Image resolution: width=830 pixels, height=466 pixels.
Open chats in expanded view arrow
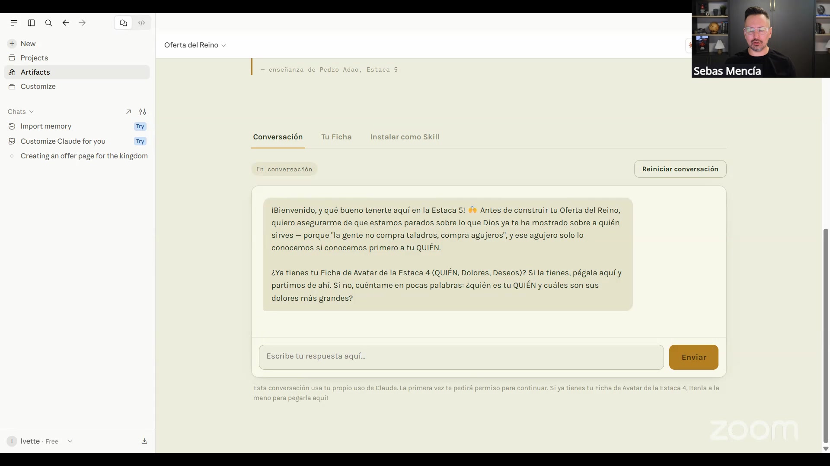coord(128,112)
